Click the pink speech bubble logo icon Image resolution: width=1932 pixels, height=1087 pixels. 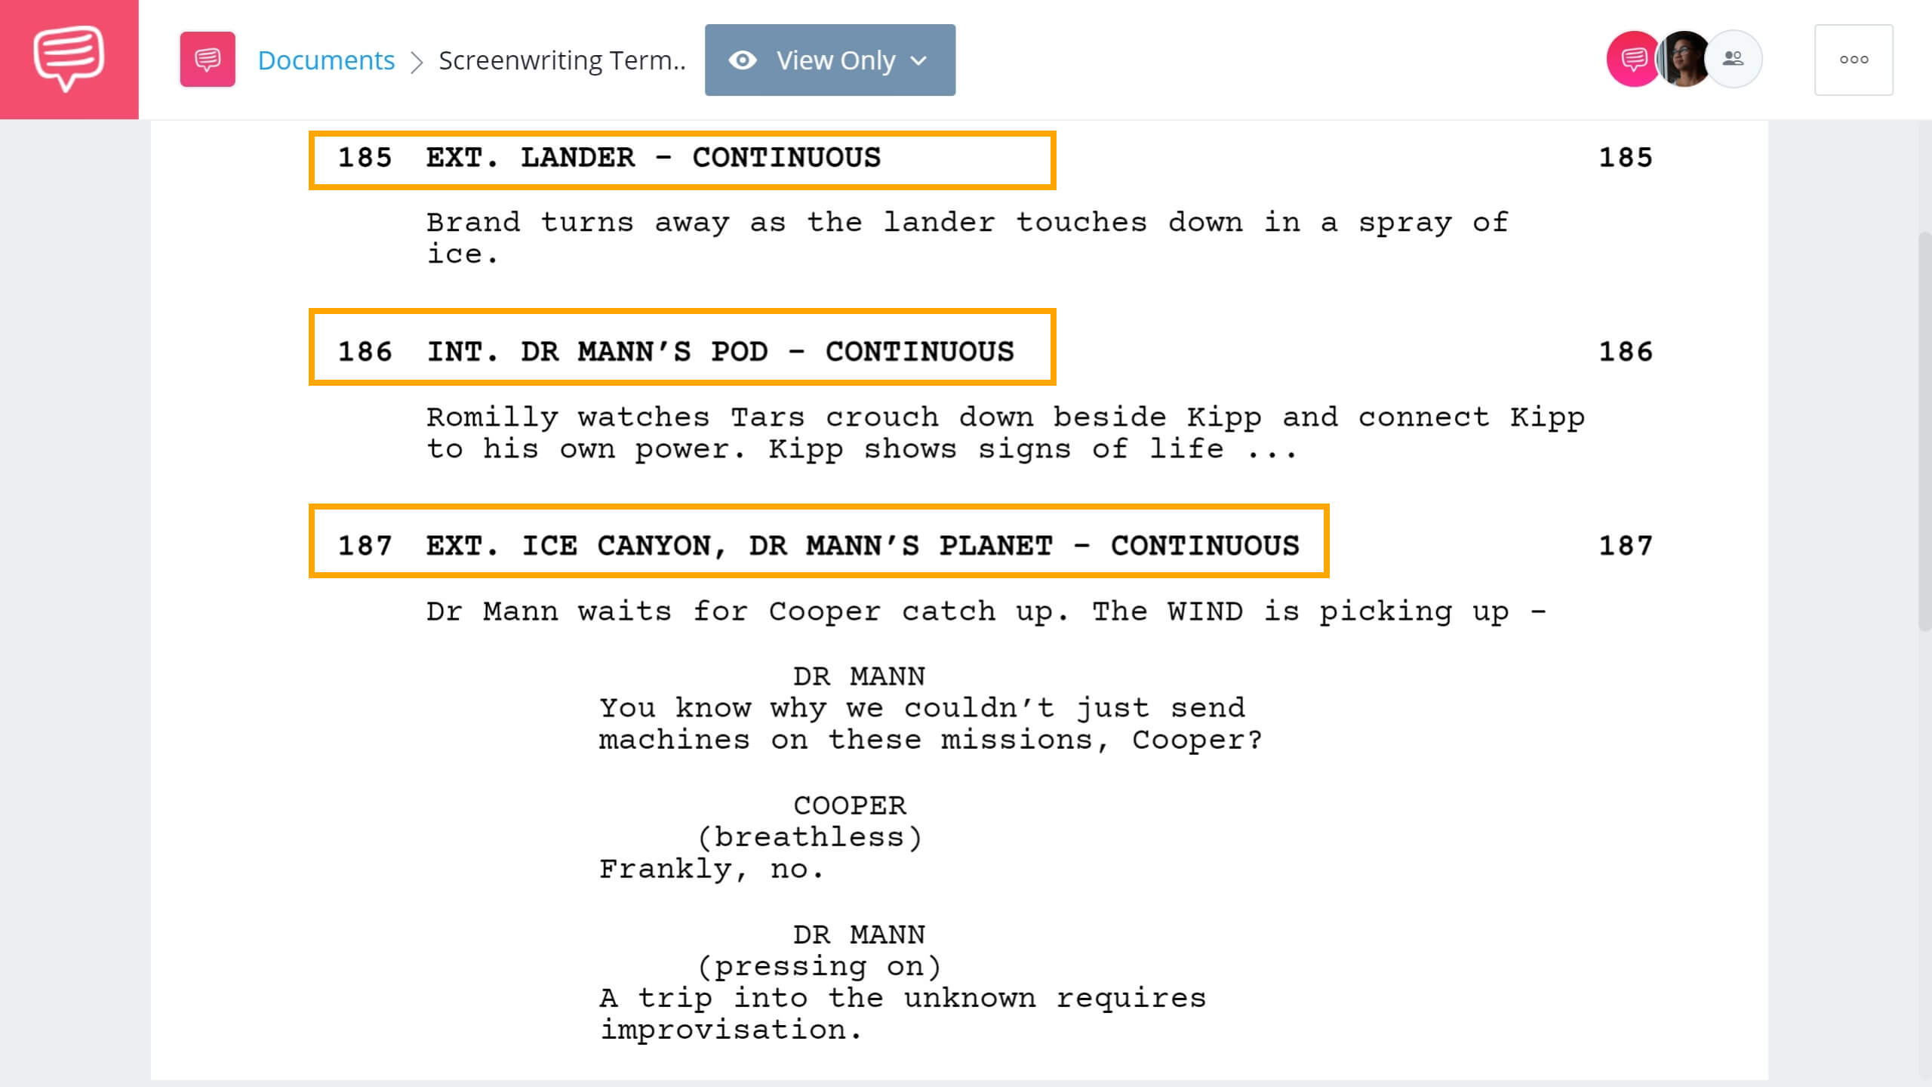point(69,58)
